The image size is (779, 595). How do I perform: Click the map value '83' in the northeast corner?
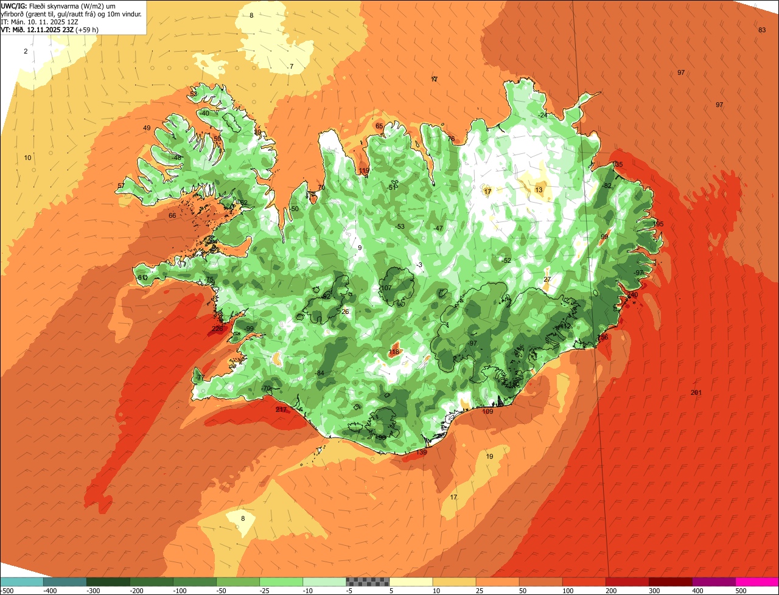[x=762, y=30]
